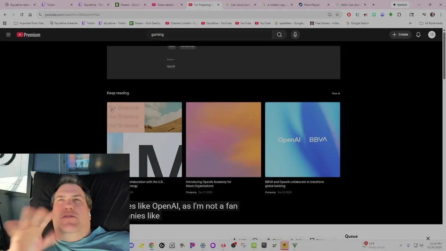The image size is (446, 251).
Task: Open Skycatlive streamer bookmark
Action: tap(63, 23)
